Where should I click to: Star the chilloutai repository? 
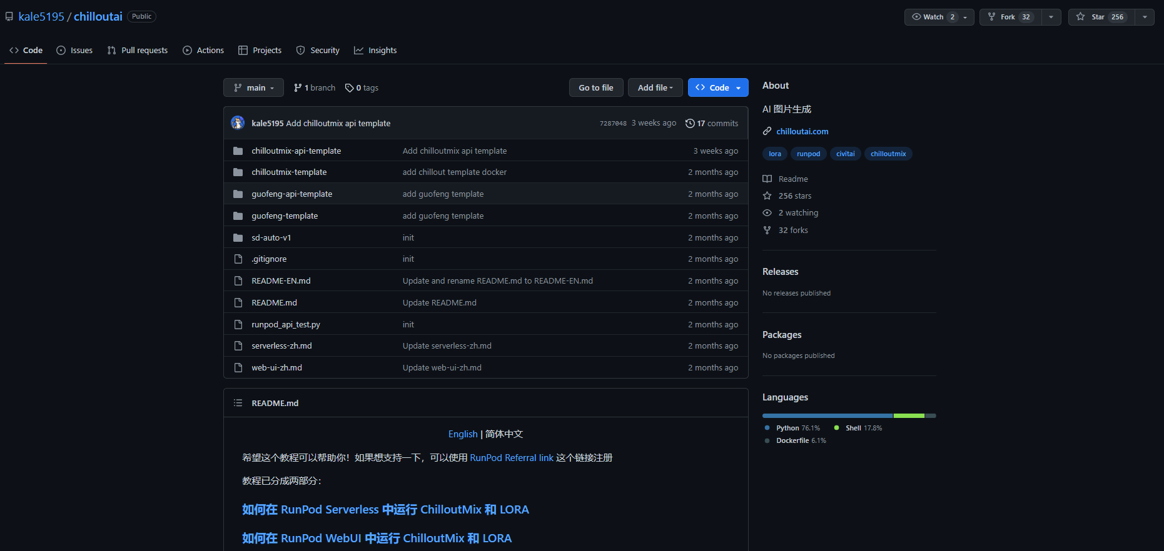tap(1101, 17)
